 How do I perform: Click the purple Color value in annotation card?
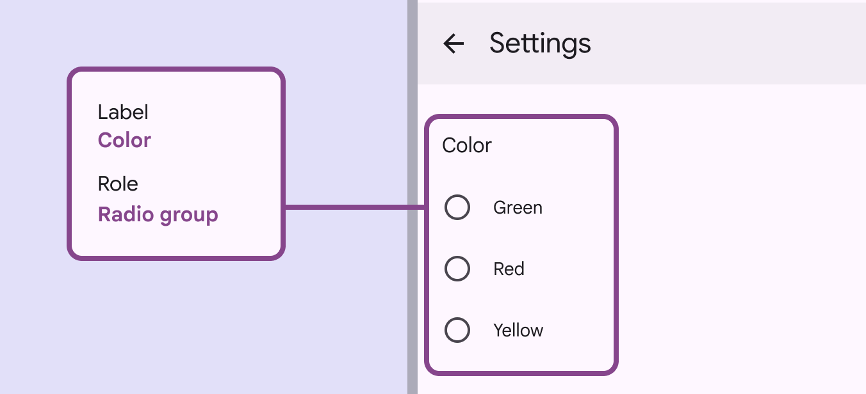[124, 141]
